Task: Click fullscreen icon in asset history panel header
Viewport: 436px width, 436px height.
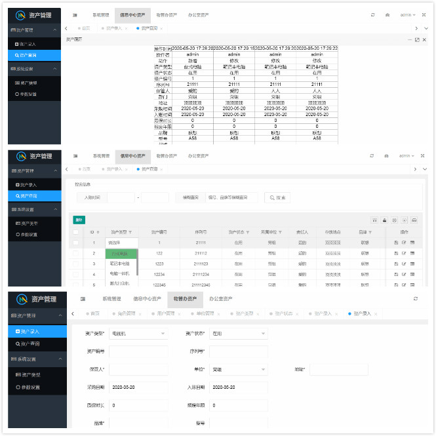Action: pyautogui.click(x=424, y=14)
